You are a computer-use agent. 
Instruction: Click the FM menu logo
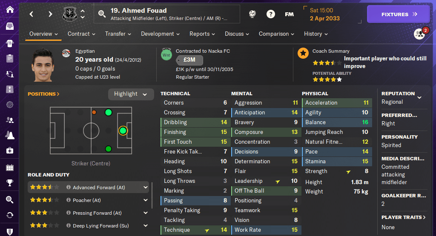click(289, 14)
